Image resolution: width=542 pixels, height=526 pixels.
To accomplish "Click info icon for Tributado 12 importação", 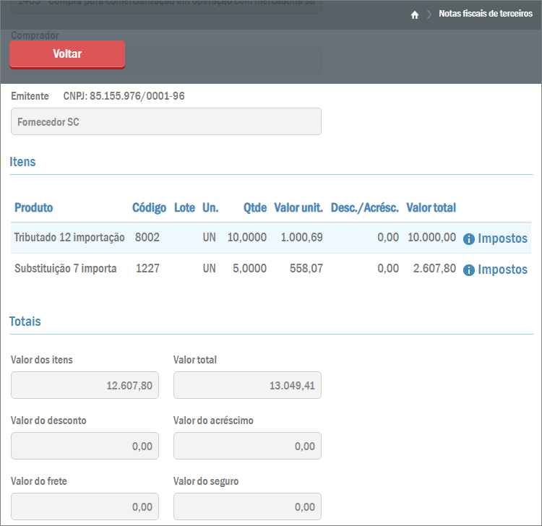I will [x=468, y=239].
